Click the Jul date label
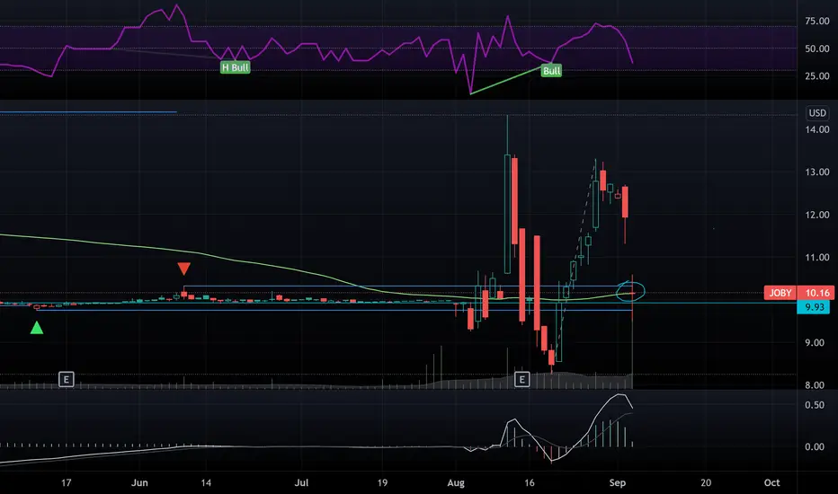Viewport: 838px width, 494px height. 301,482
